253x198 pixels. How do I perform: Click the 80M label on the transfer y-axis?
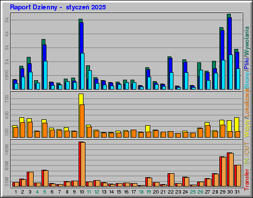coord(7,166)
